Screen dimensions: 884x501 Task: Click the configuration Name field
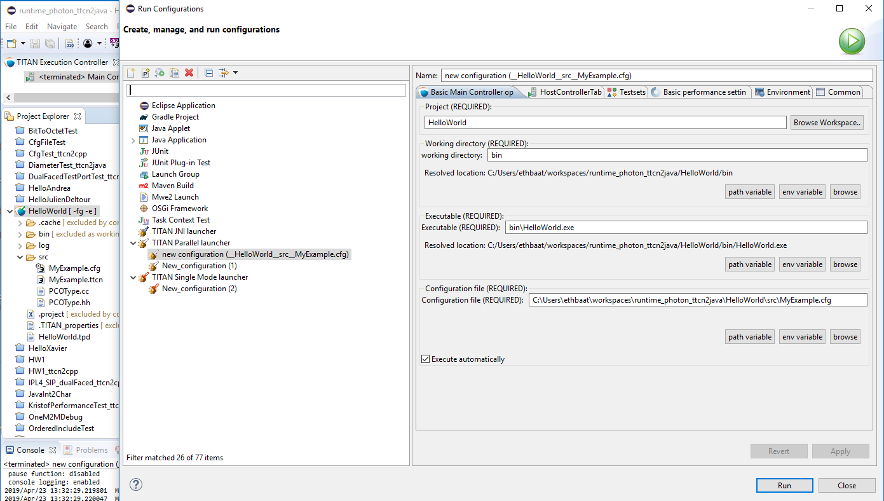tap(657, 75)
